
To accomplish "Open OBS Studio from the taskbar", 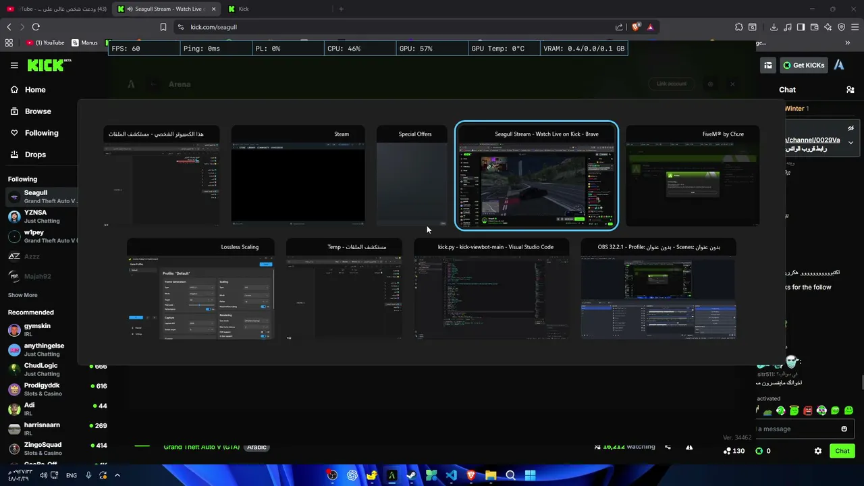I will [332, 475].
